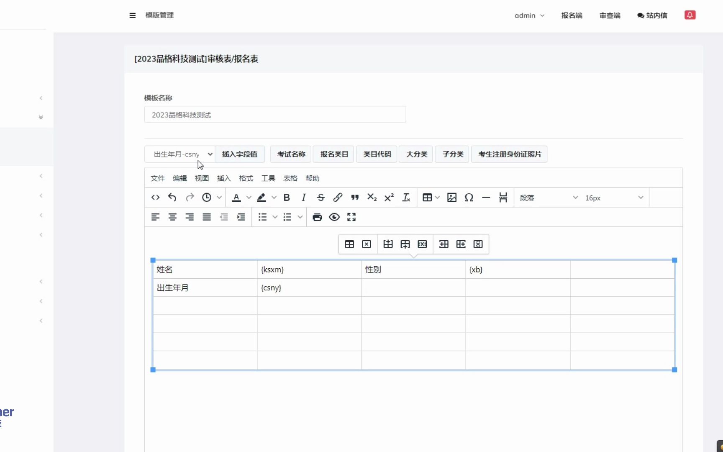Enter fullscreen editor mode
723x452 pixels.
click(x=351, y=217)
